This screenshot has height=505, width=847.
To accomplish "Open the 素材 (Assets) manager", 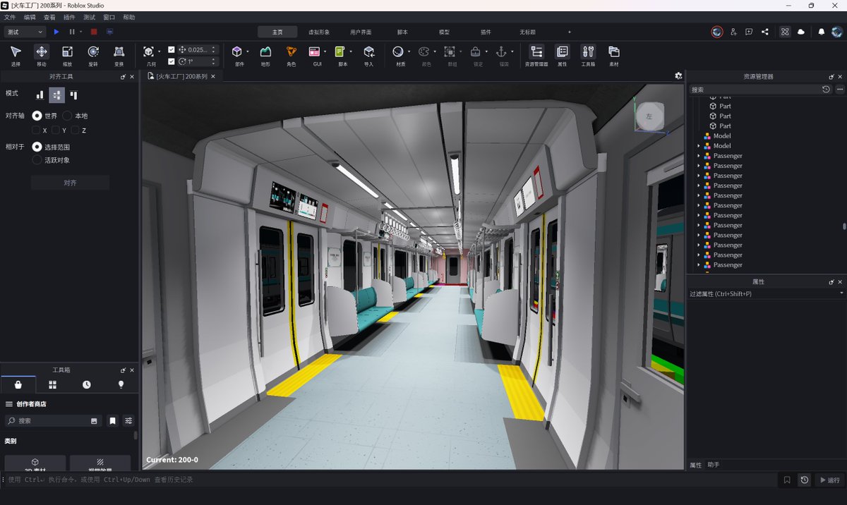I will (x=613, y=55).
